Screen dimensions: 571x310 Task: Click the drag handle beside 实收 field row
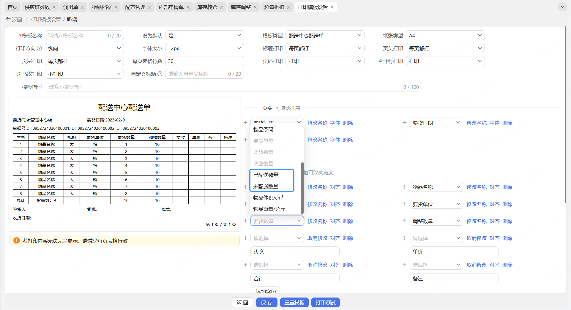pos(245,238)
